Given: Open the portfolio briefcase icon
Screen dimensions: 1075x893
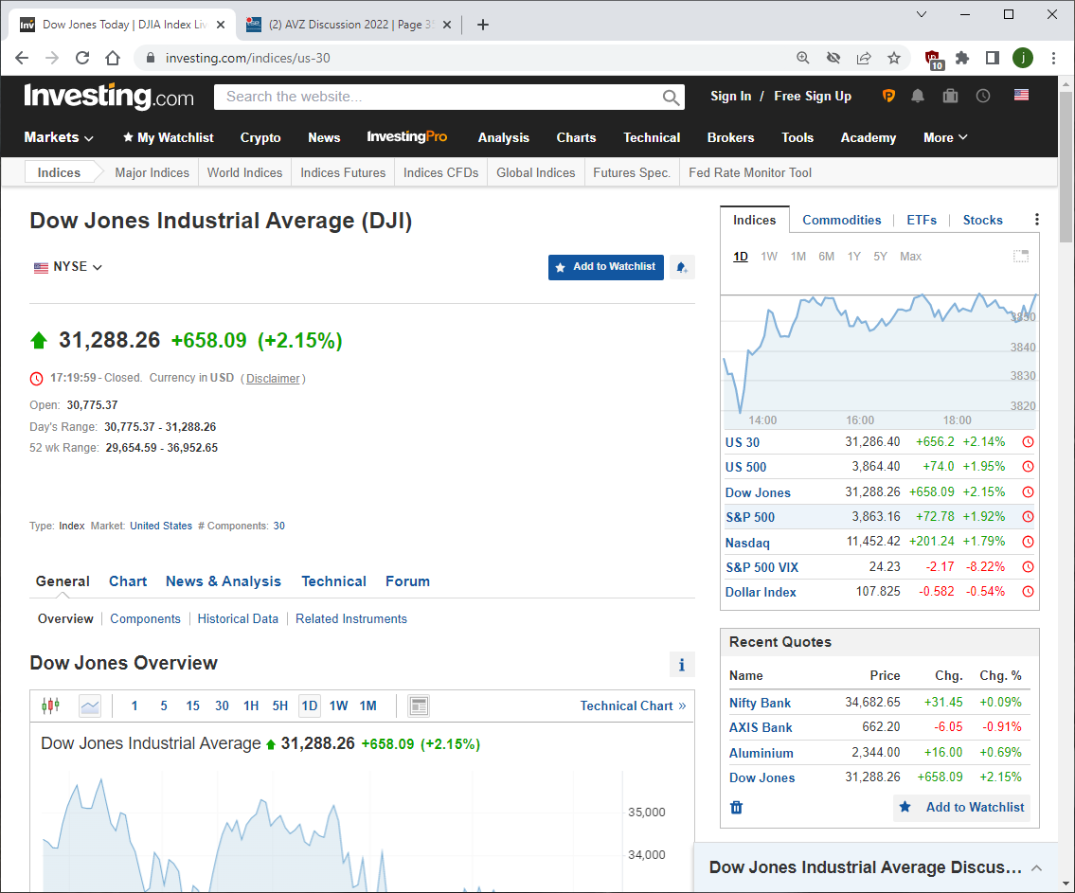Looking at the screenshot, I should click(x=950, y=96).
